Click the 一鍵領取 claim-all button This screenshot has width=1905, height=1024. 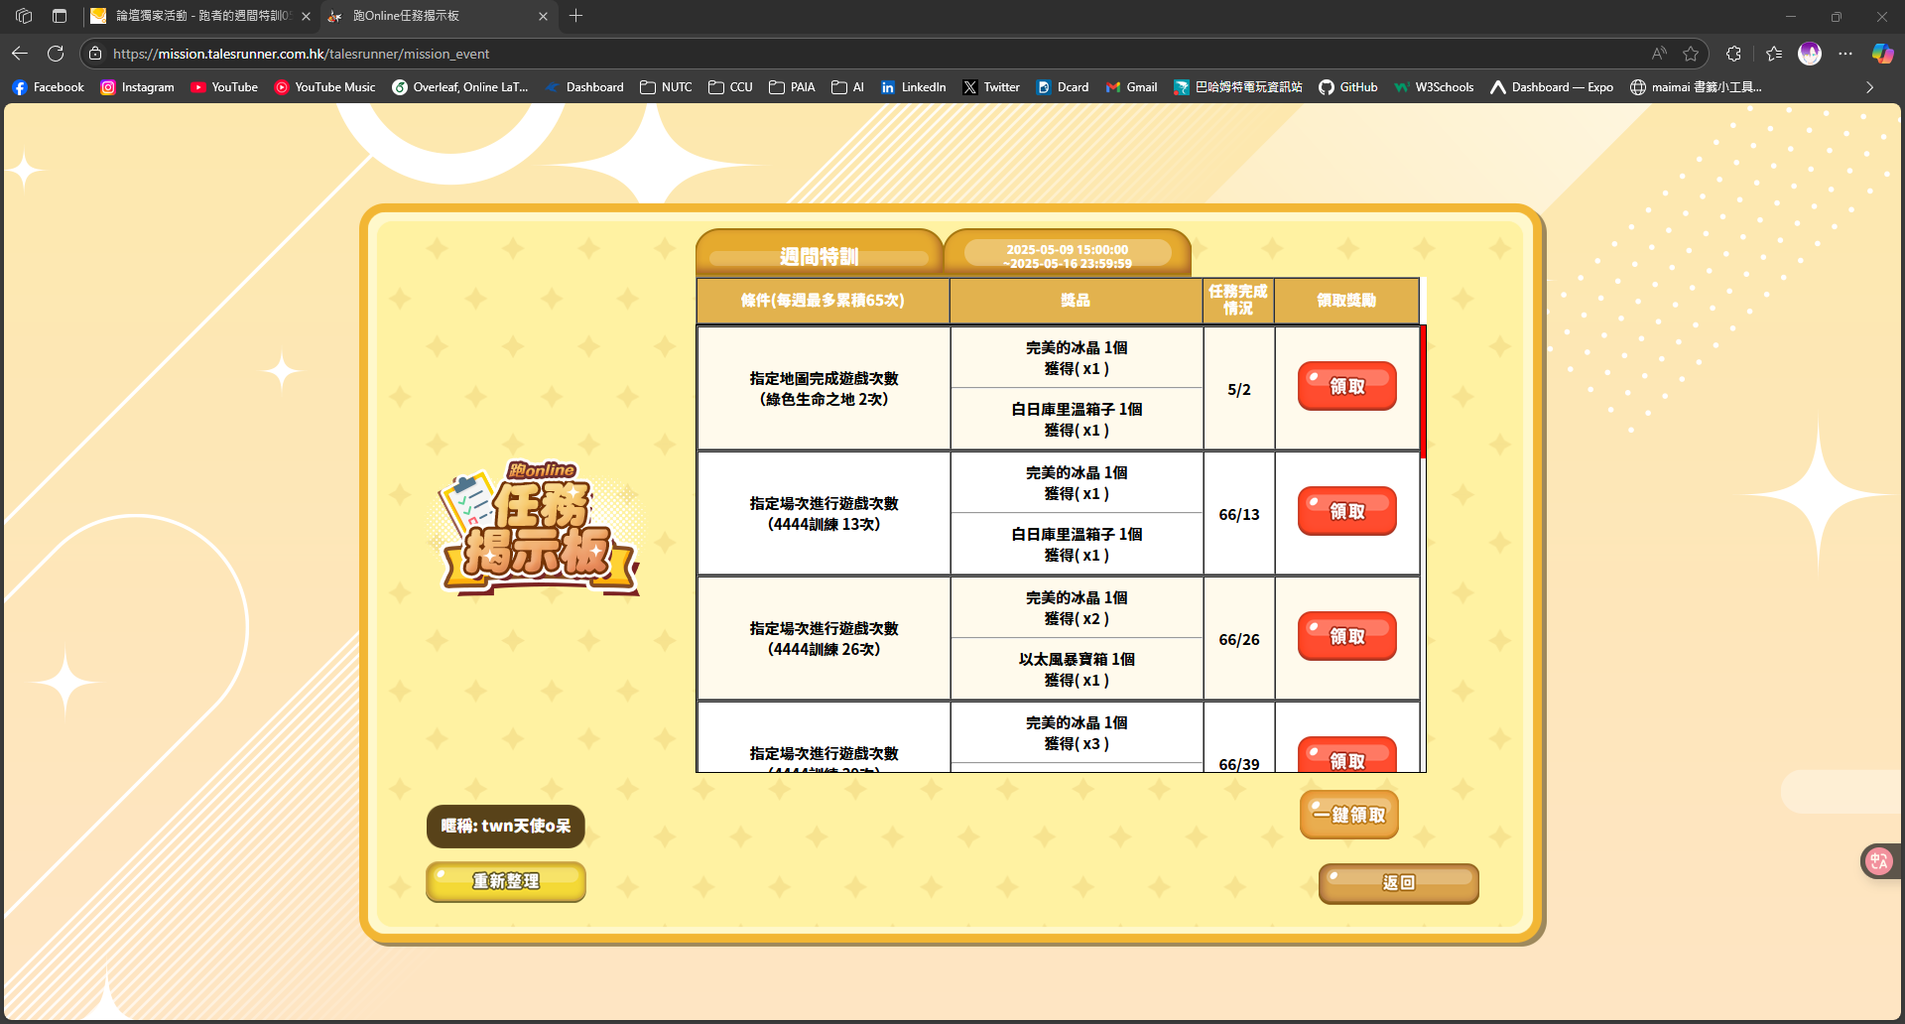[x=1349, y=815]
